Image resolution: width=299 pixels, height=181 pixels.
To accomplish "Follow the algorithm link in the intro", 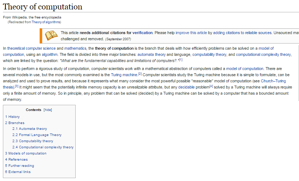I will click(x=49, y=54).
